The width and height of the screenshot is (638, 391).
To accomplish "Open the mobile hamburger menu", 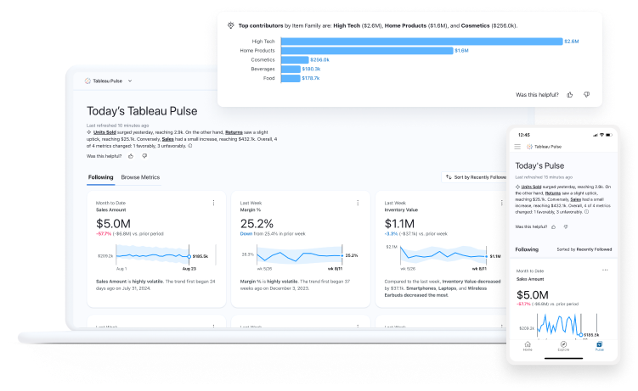I will click(x=517, y=147).
